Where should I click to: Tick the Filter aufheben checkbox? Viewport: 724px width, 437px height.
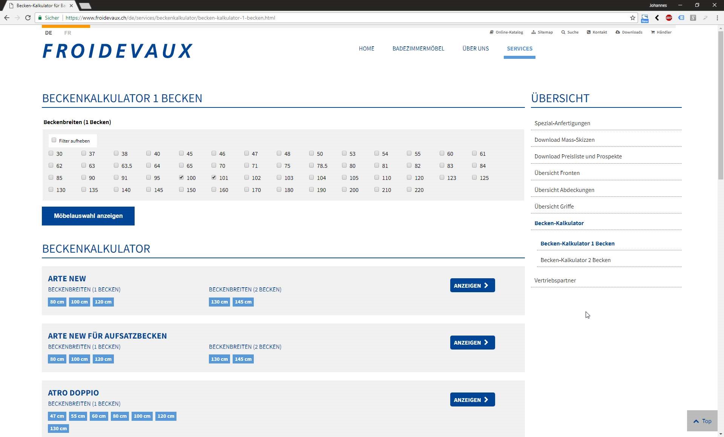pyautogui.click(x=54, y=140)
